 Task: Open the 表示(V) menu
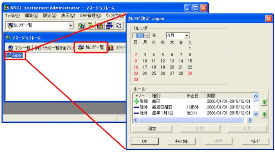point(68,16)
